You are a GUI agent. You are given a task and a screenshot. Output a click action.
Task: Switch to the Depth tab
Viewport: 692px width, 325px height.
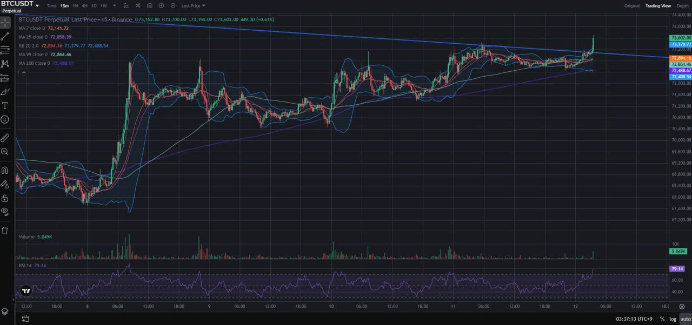[683, 5]
